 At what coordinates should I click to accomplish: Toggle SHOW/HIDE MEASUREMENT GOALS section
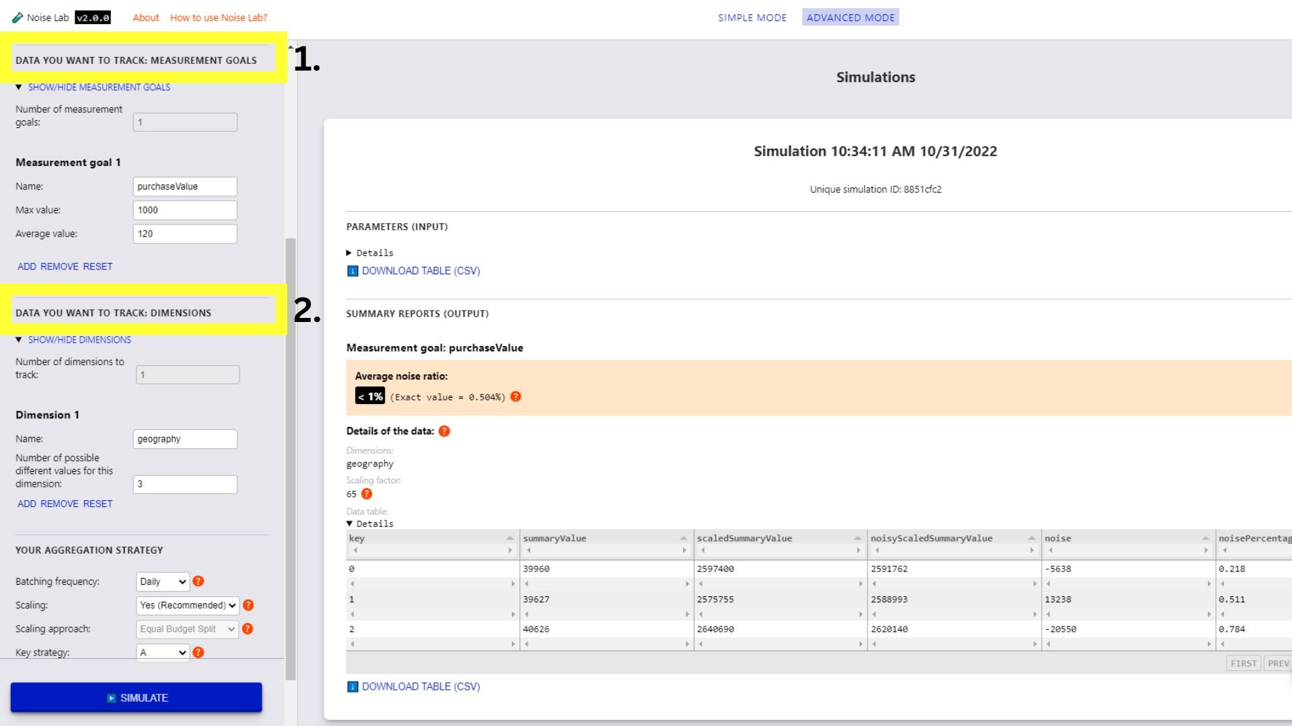pyautogui.click(x=98, y=87)
